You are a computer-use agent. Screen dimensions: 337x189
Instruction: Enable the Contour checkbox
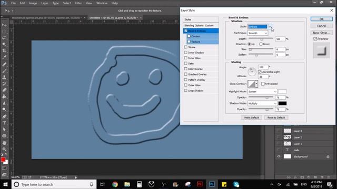coord(189,36)
